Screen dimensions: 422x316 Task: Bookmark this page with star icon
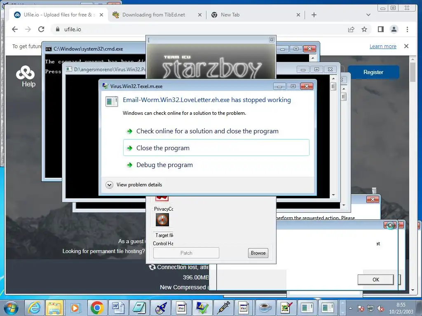point(364,29)
